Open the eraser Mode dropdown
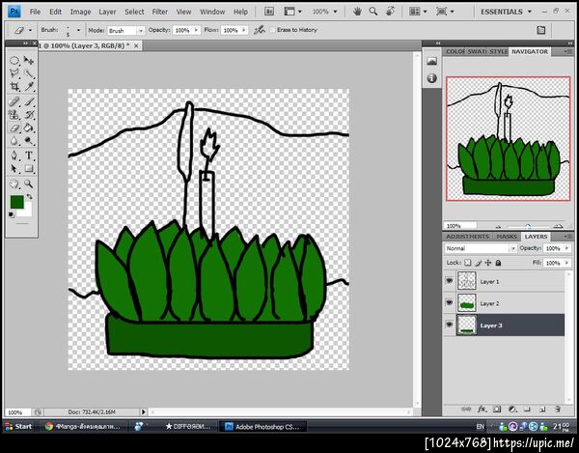Screen dimensions: 579x453 pos(124,30)
